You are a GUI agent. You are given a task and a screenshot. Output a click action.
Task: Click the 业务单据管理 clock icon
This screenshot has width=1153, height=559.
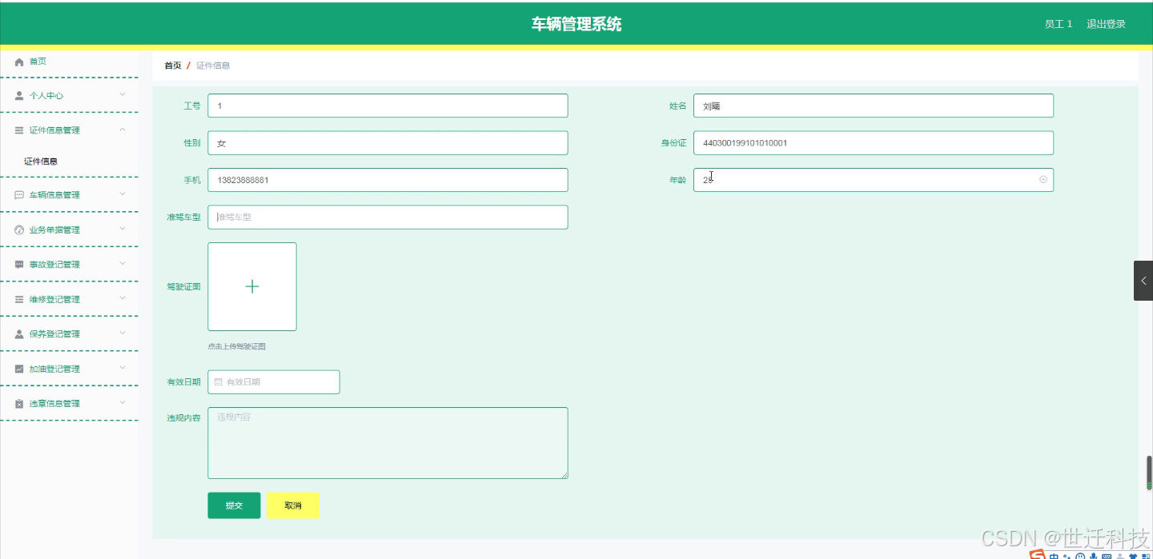18,230
